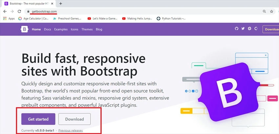Open the Blog nav item
This screenshot has height=134, width=279.
click(99, 29)
